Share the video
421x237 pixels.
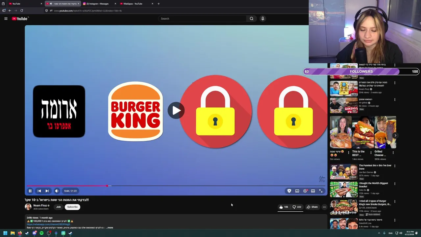[312, 207]
